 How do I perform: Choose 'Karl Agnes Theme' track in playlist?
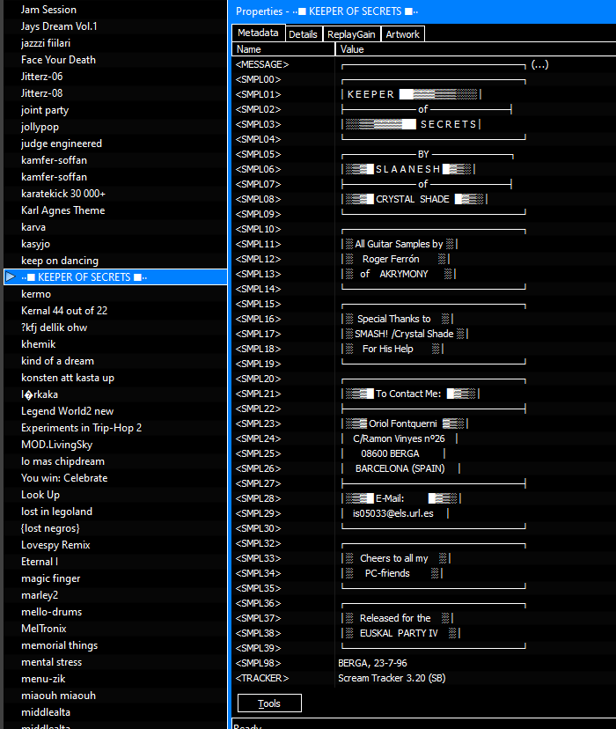coord(62,210)
